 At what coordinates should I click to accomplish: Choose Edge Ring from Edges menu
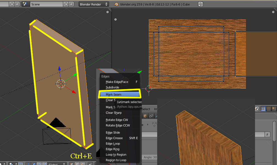coord(120,149)
